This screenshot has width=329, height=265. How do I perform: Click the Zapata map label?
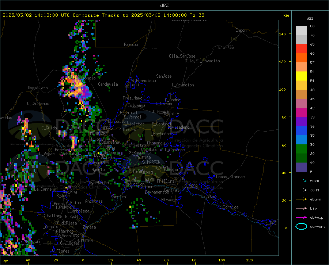pos(90,227)
